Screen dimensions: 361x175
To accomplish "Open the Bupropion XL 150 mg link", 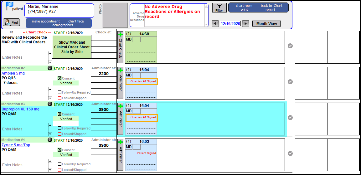I will point(20,109).
